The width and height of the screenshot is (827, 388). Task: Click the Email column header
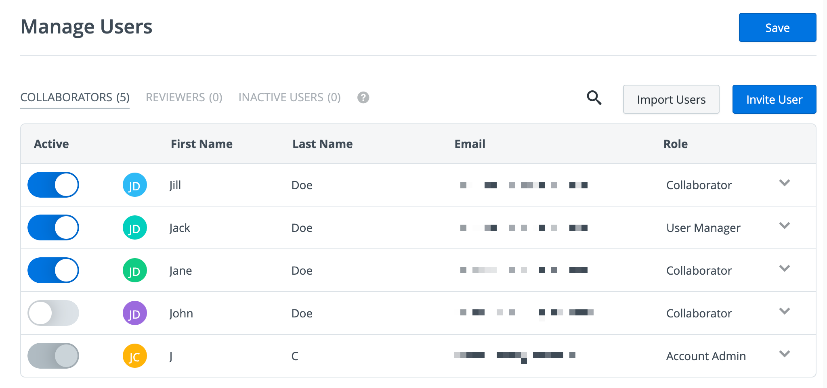470,144
